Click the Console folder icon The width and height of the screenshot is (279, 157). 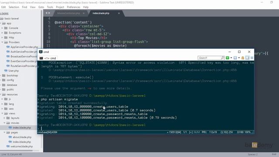tap(6, 28)
